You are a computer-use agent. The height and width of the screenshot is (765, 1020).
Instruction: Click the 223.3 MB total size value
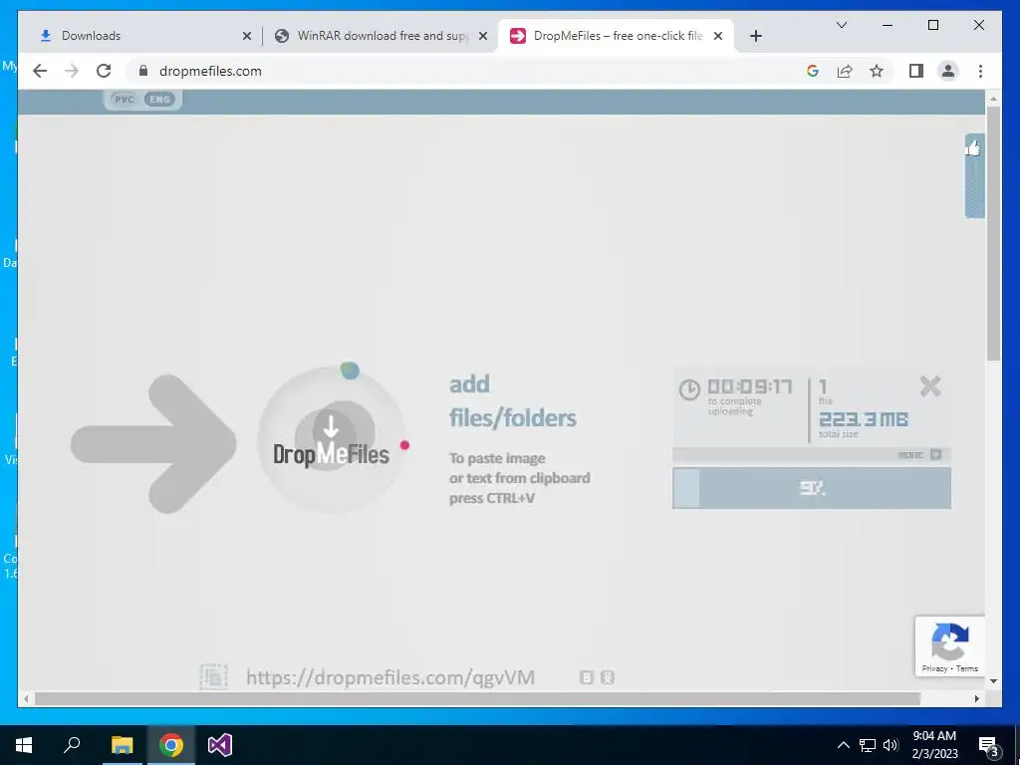click(x=864, y=419)
